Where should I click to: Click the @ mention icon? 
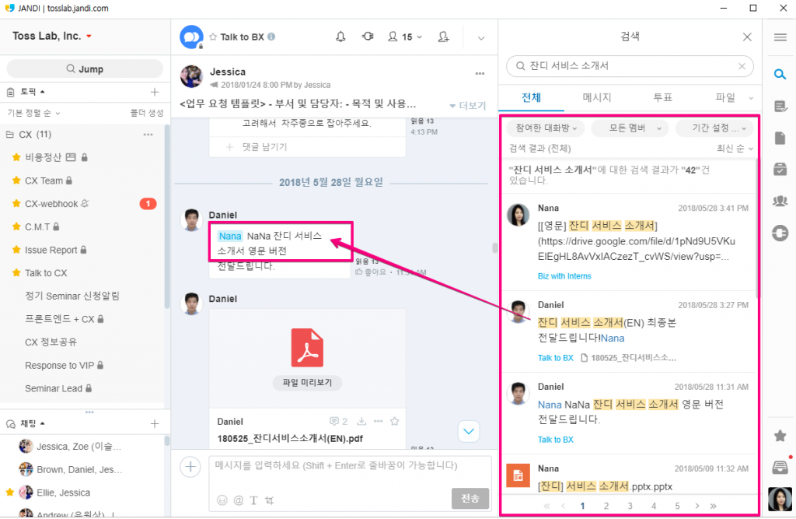click(x=238, y=500)
